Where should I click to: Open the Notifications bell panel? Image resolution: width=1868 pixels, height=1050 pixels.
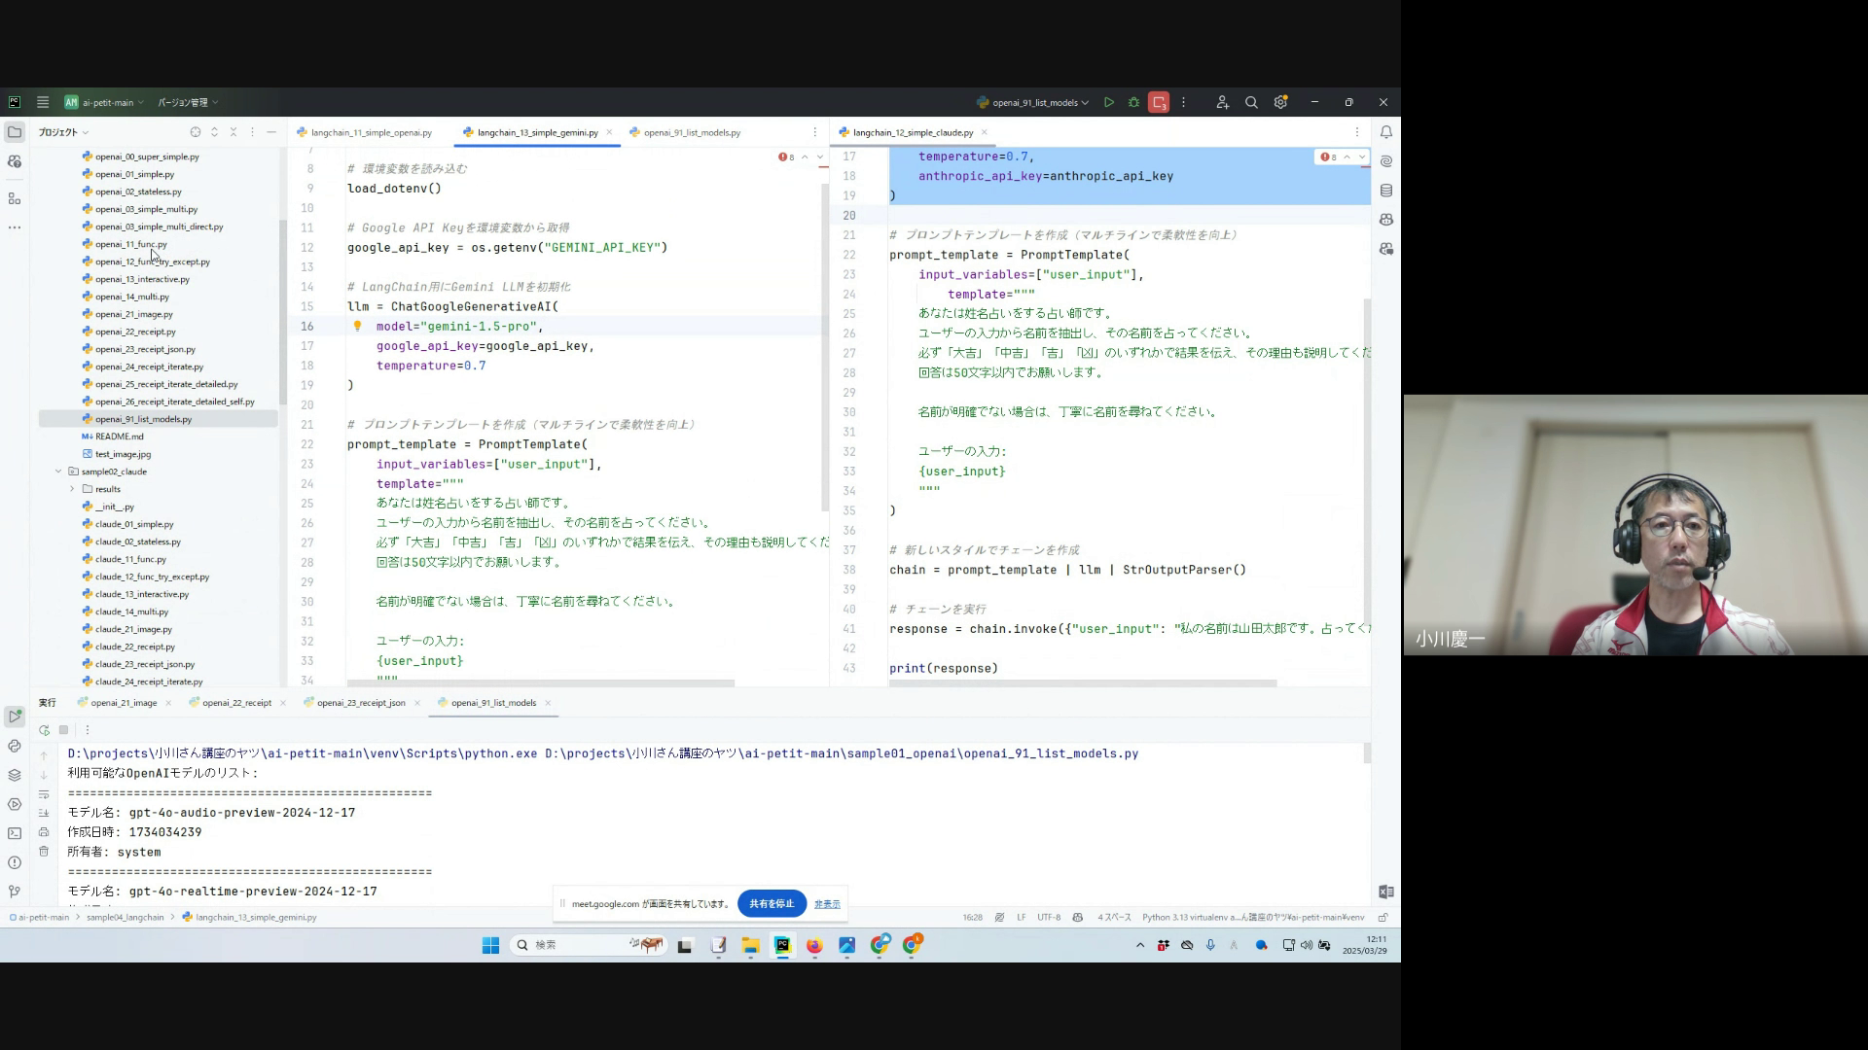pyautogui.click(x=1386, y=132)
